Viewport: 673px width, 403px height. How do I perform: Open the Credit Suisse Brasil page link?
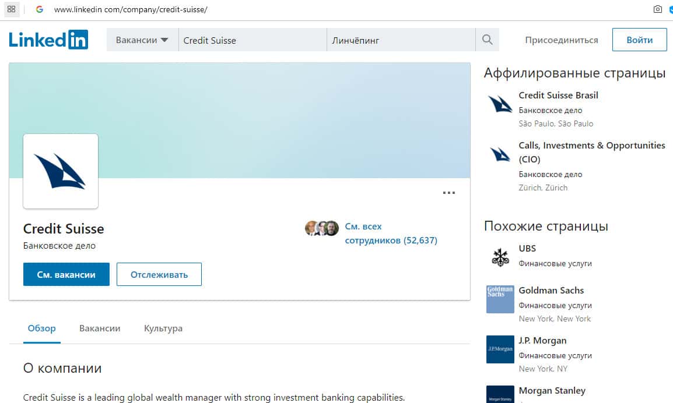click(558, 95)
